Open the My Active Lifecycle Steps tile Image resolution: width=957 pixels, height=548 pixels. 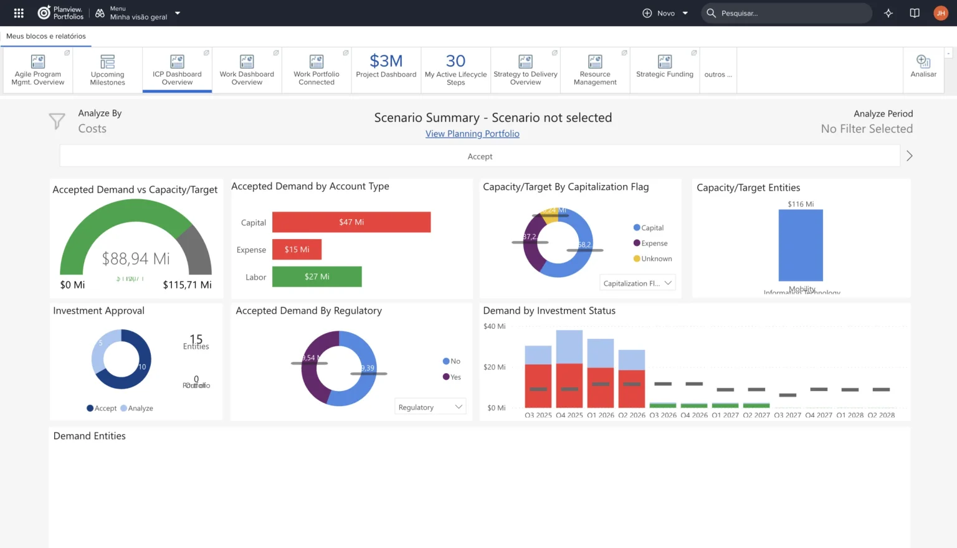pos(456,70)
